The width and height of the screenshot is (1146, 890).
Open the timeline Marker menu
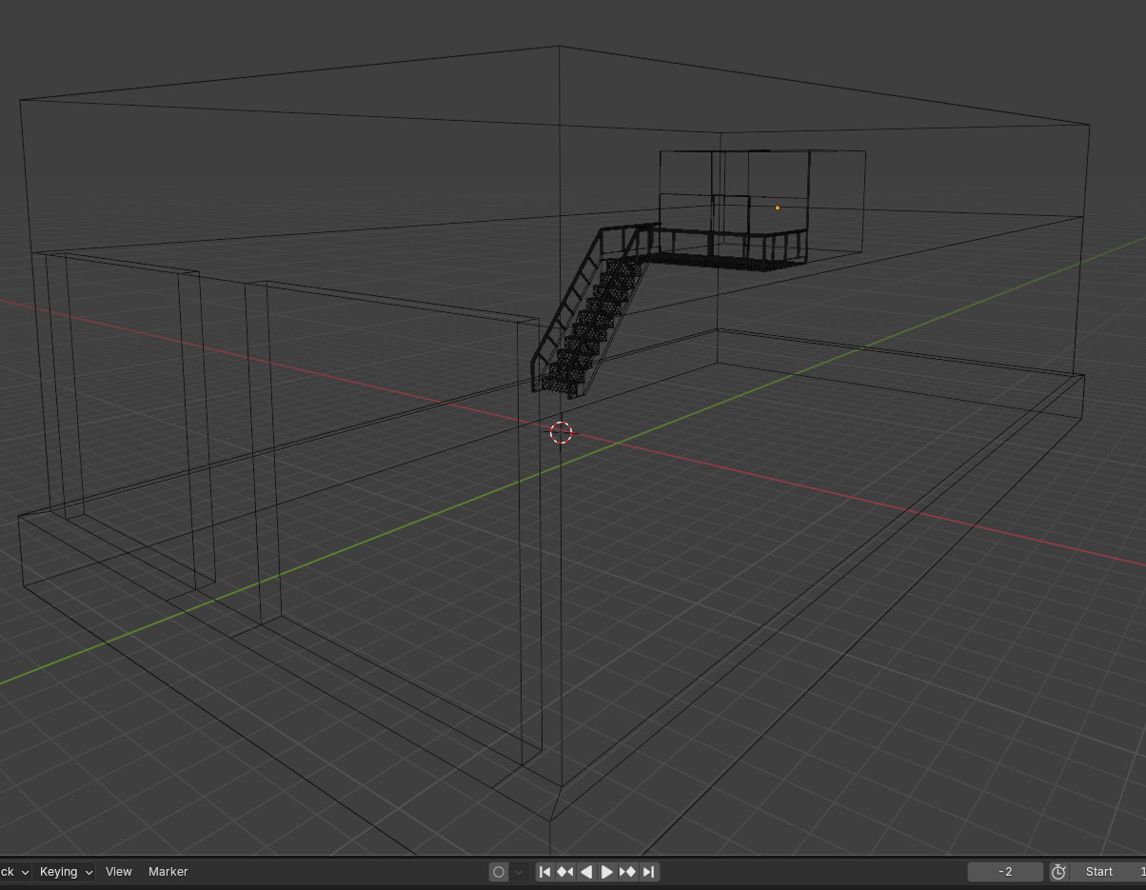pyautogui.click(x=168, y=872)
